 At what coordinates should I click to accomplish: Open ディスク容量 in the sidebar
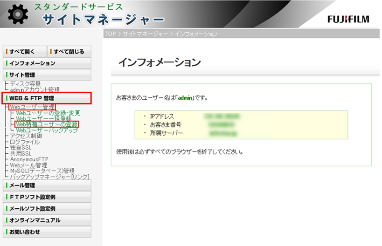(25, 84)
